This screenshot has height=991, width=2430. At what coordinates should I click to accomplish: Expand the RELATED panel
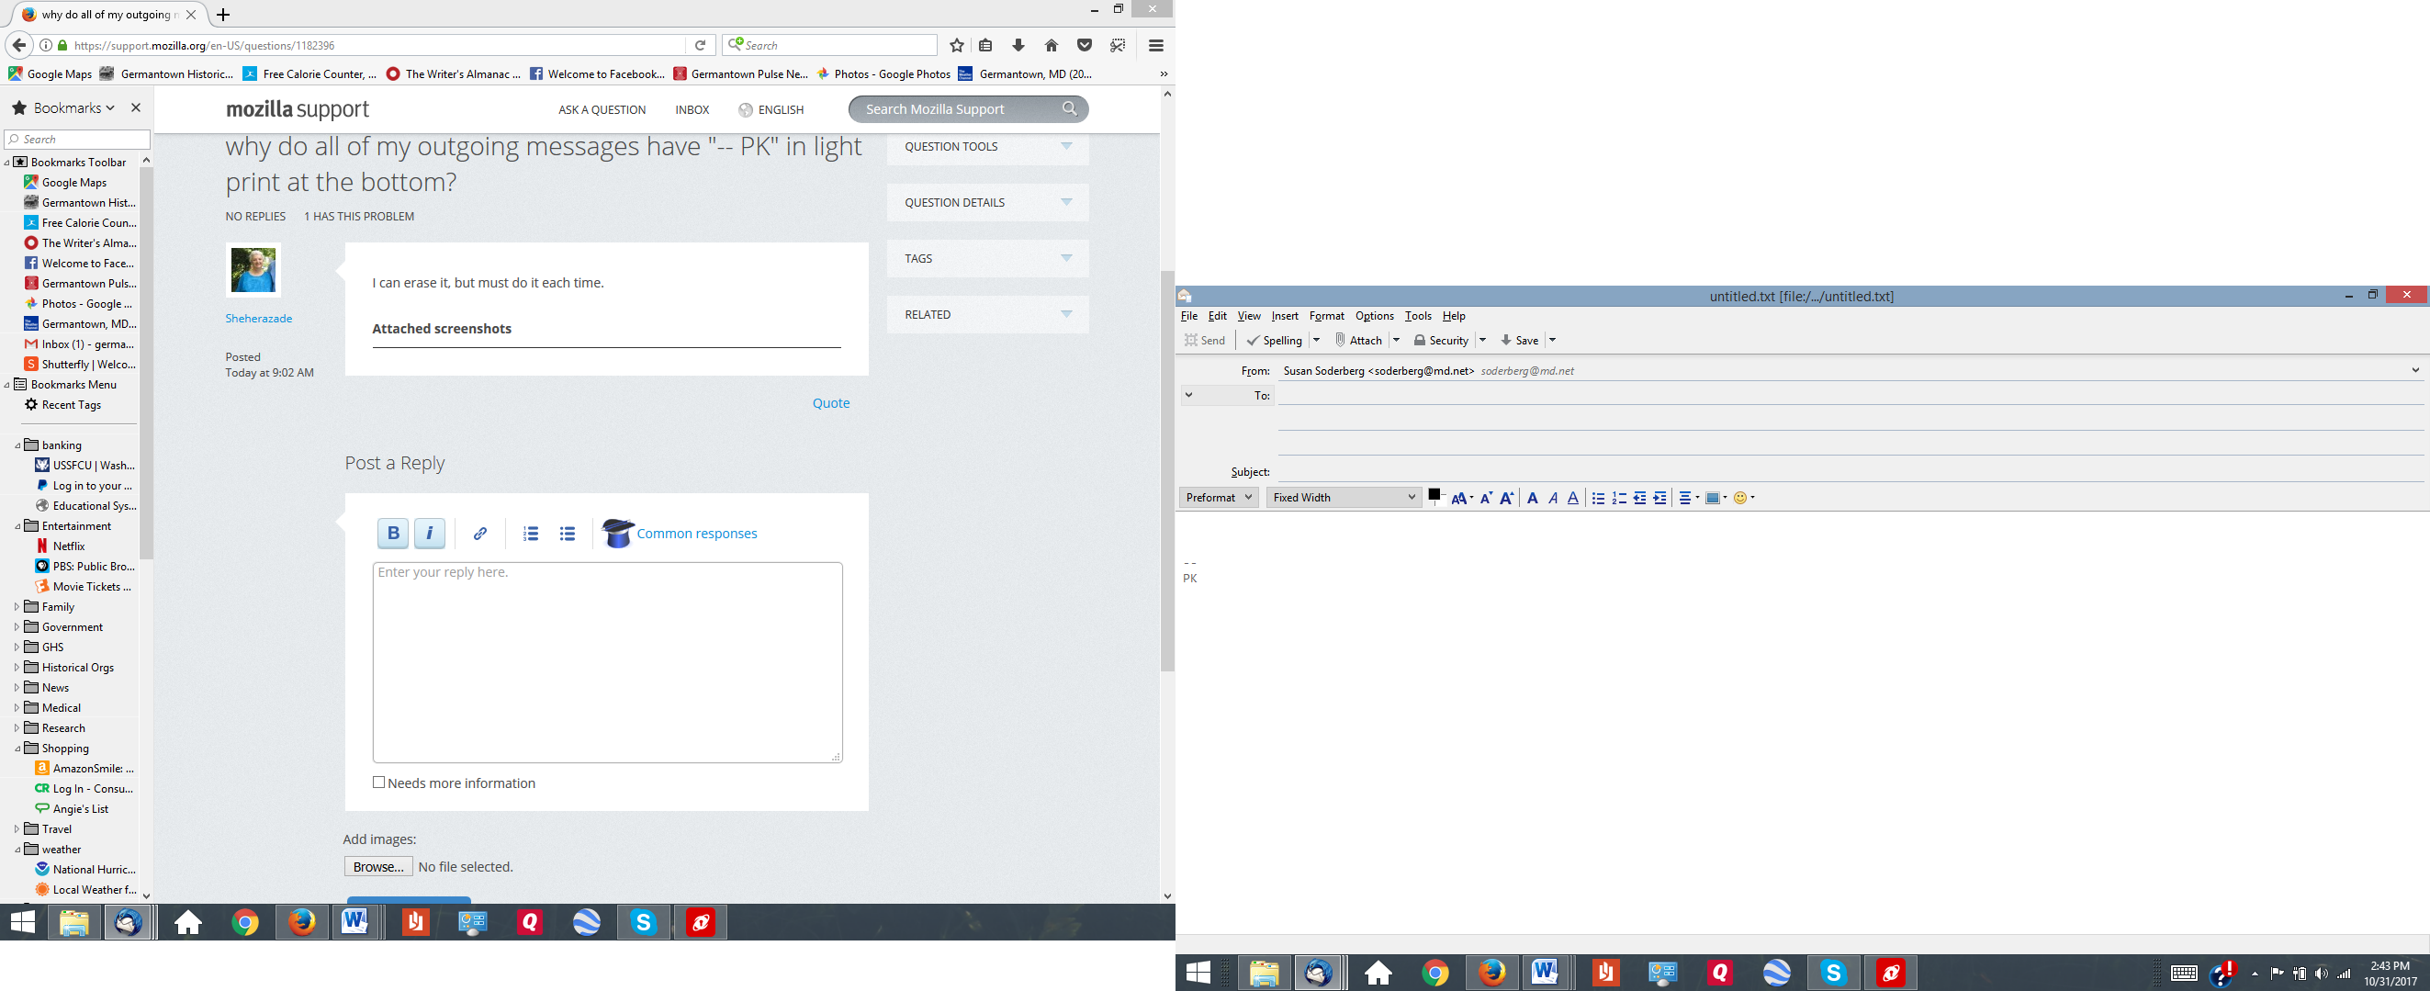point(987,314)
